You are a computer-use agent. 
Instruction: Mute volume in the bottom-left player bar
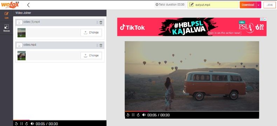32,124
